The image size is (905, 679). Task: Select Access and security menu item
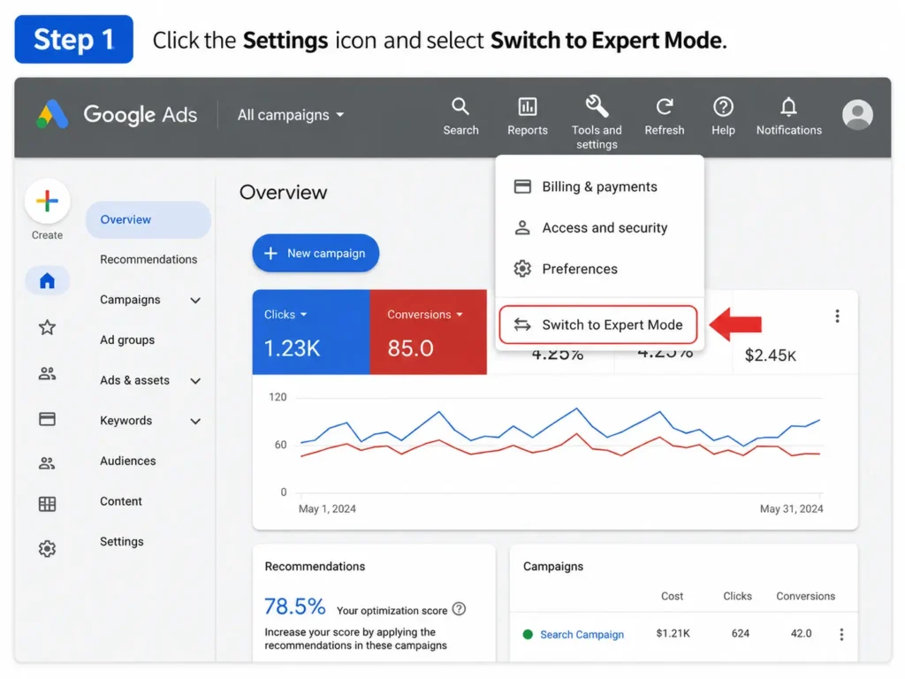click(599, 227)
